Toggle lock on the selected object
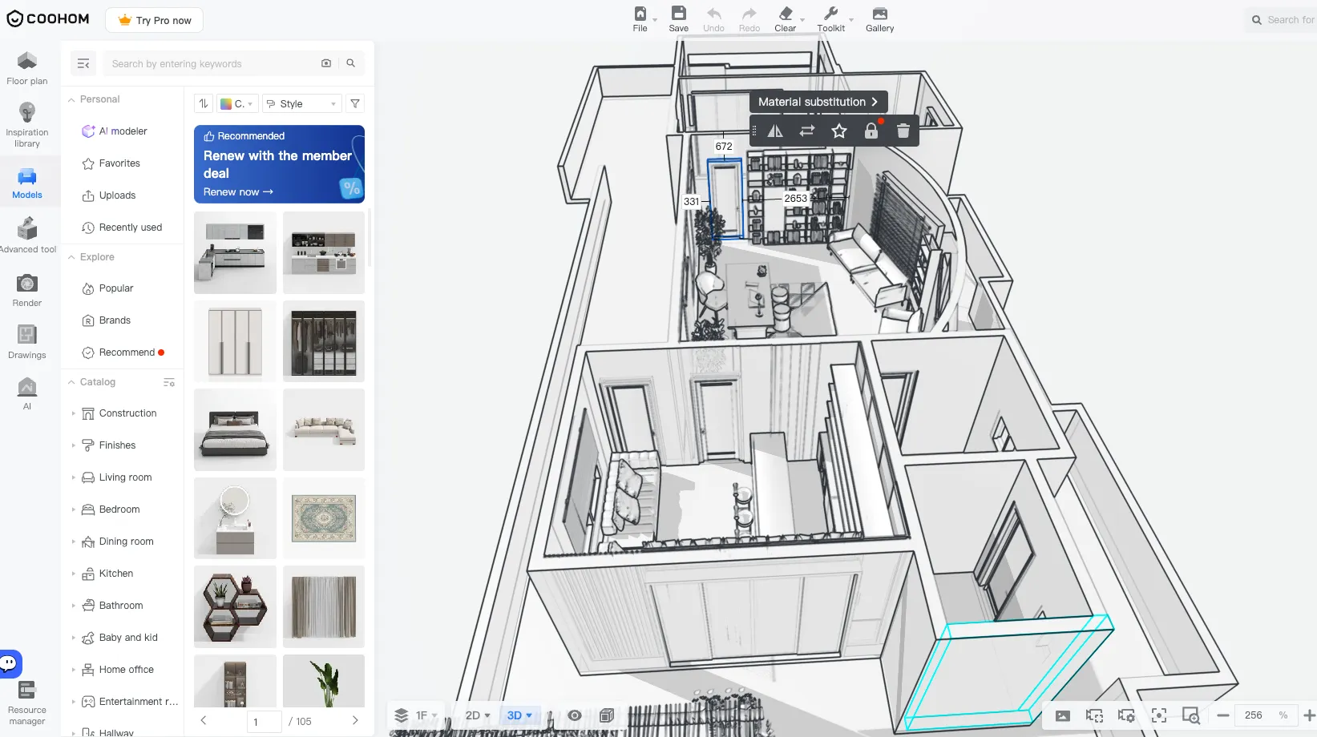The width and height of the screenshot is (1317, 737). point(871,131)
